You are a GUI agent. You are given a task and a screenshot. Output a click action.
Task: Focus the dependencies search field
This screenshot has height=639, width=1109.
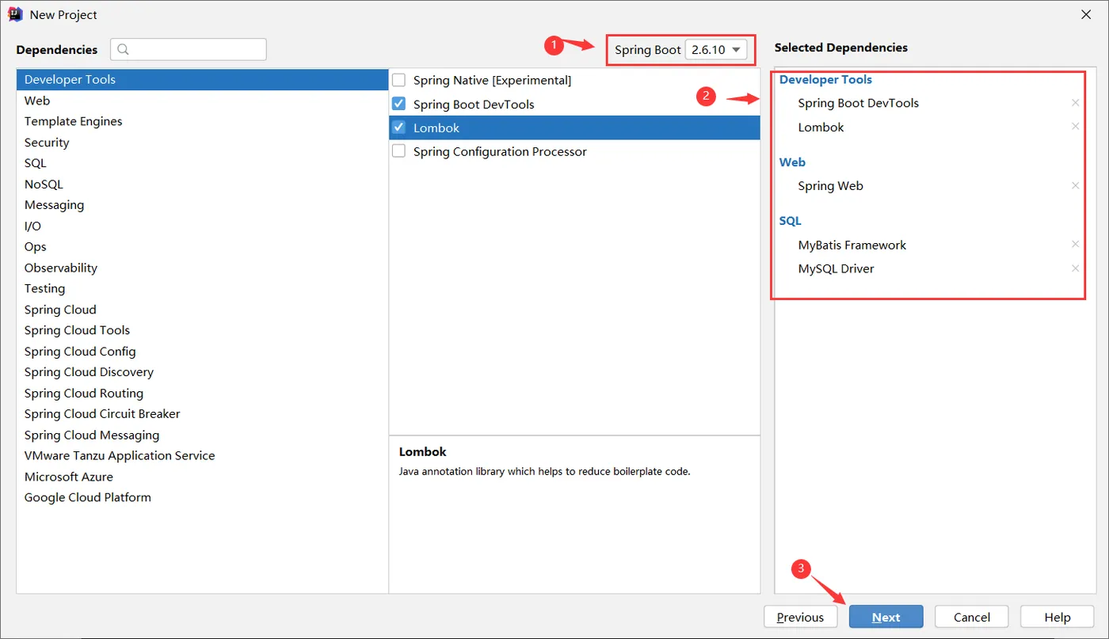[189, 49]
